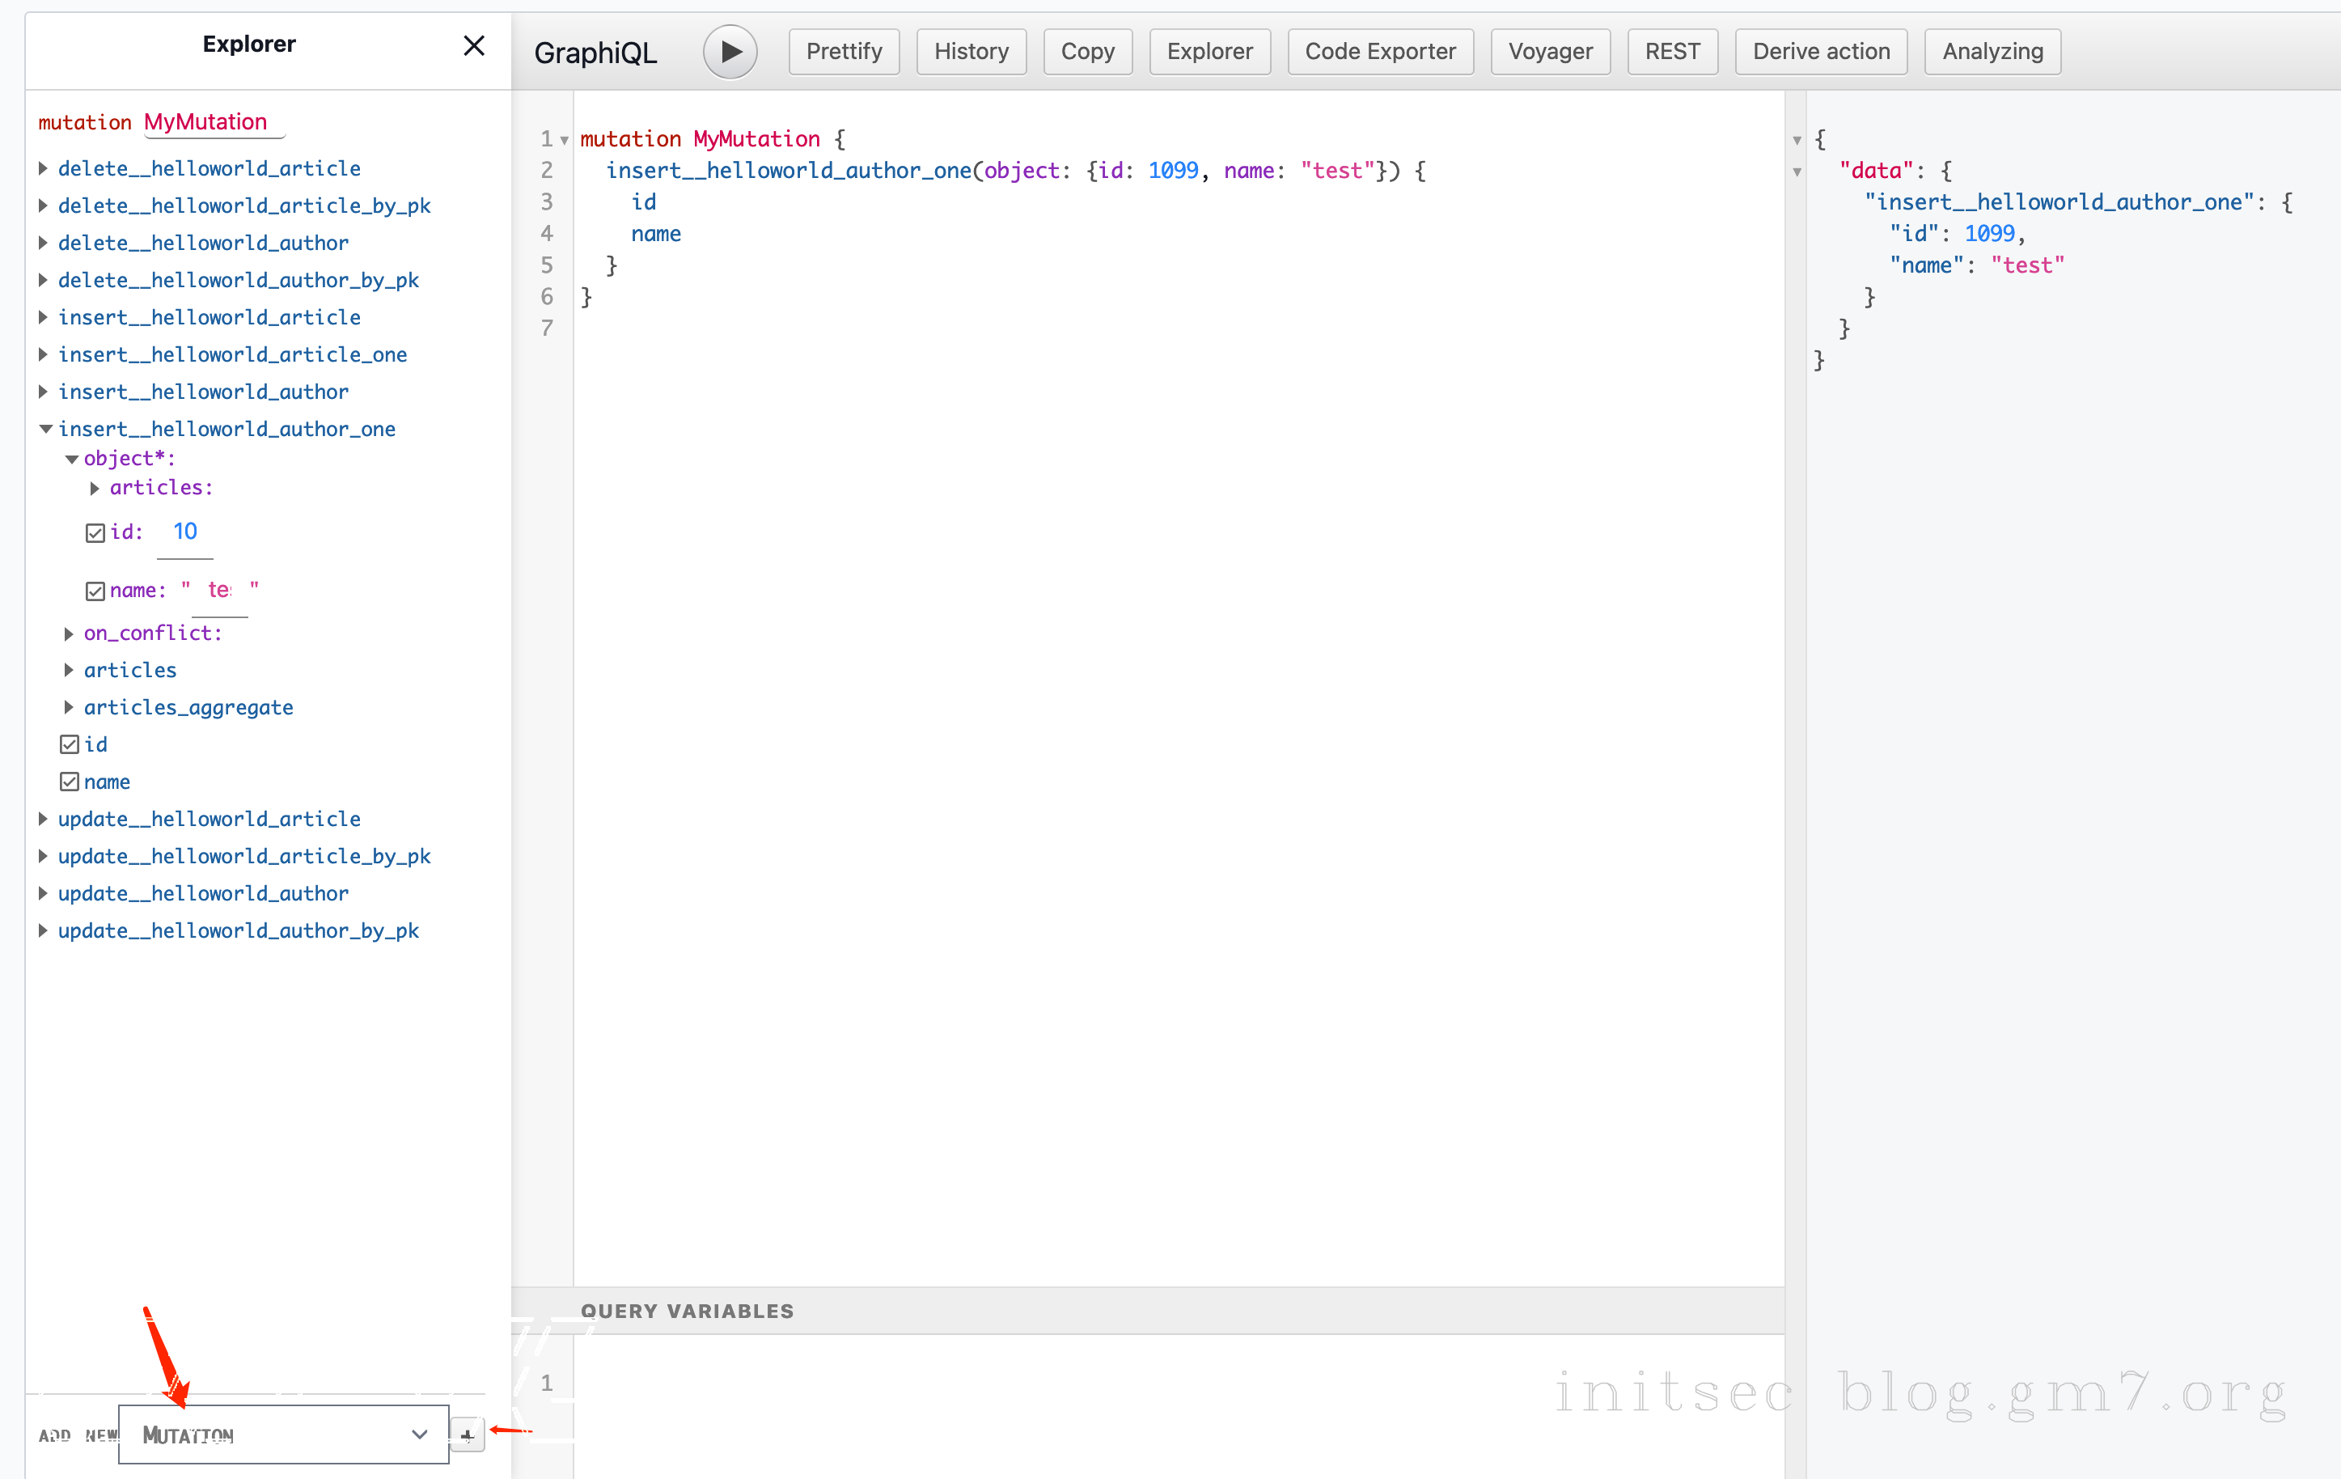Viewport: 2341px width, 1479px height.
Task: Click the plus button to add new mutation
Action: tap(468, 1435)
